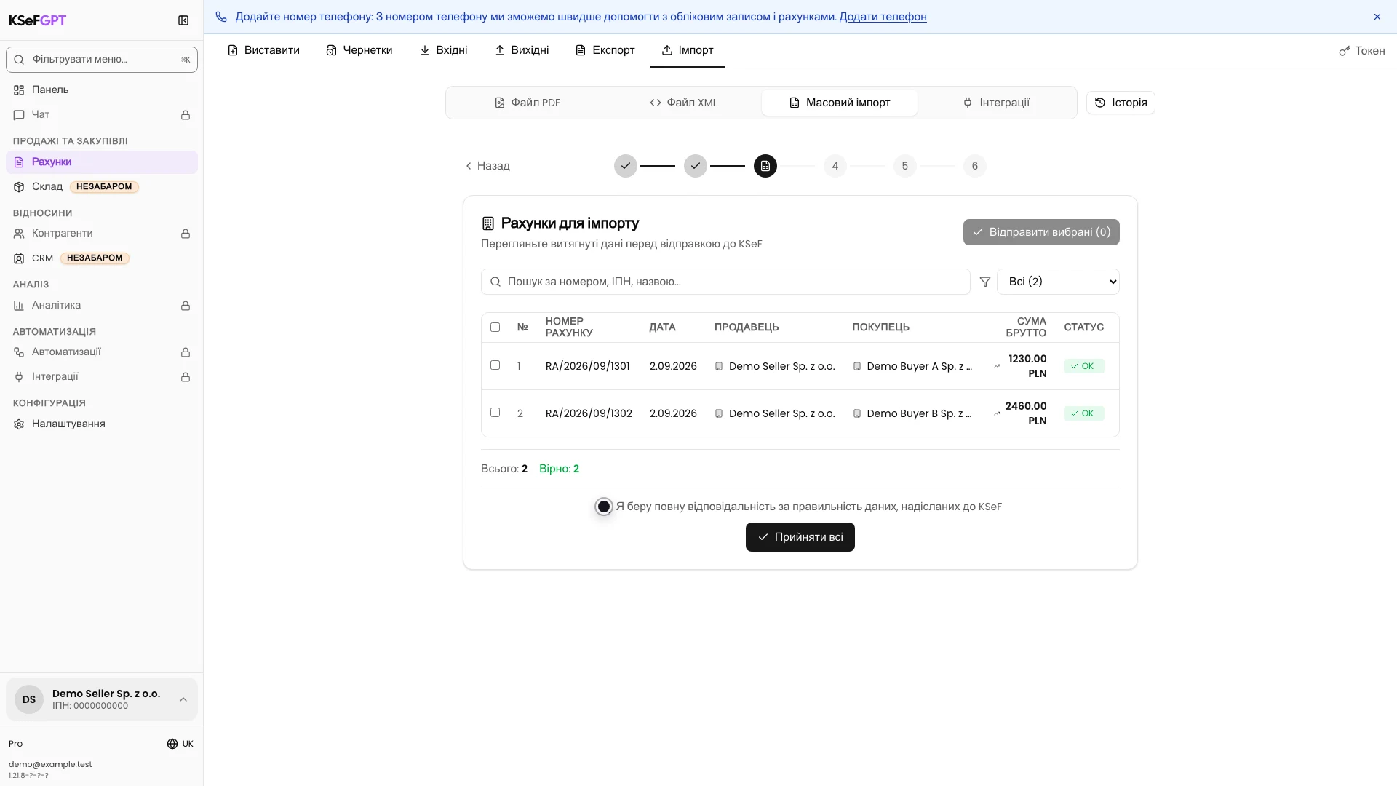Viewport: 1397px width, 786px height.
Task: Click step 4 circle in the wizard
Action: (835, 166)
